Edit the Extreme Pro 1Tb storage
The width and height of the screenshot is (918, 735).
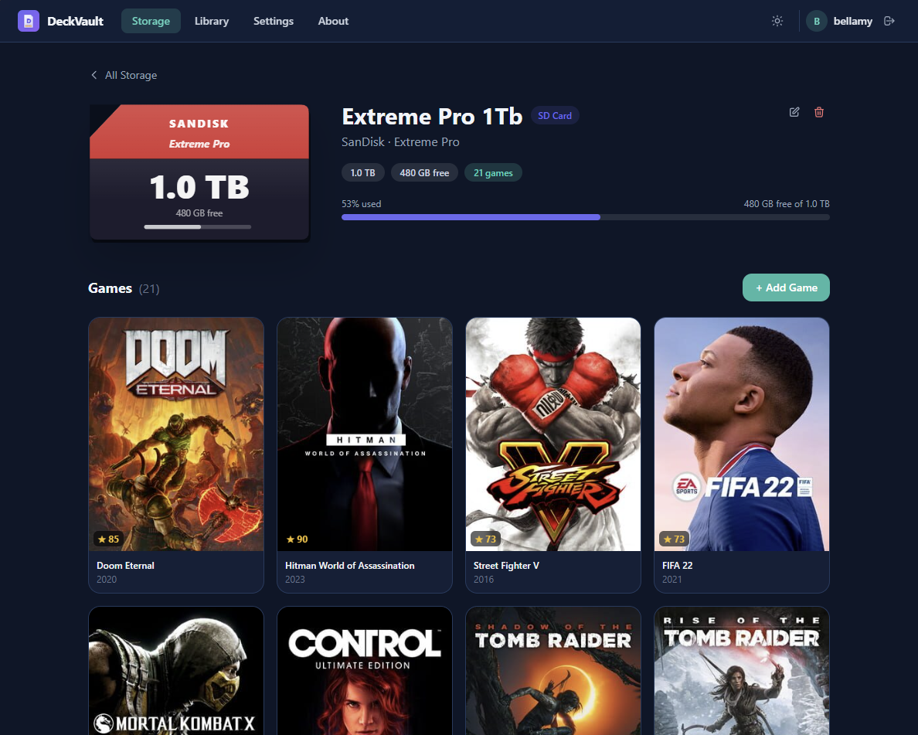[x=794, y=112]
